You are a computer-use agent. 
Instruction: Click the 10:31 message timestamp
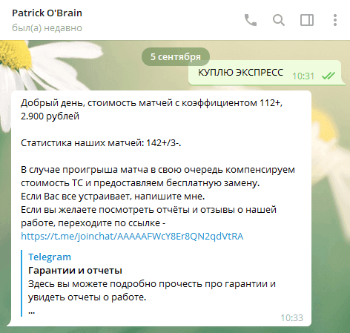(303, 76)
